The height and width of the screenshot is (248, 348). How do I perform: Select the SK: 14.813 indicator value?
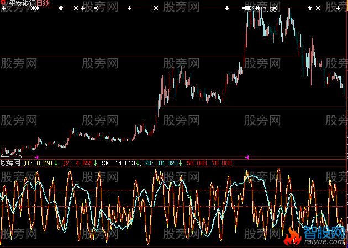[x=119, y=164]
